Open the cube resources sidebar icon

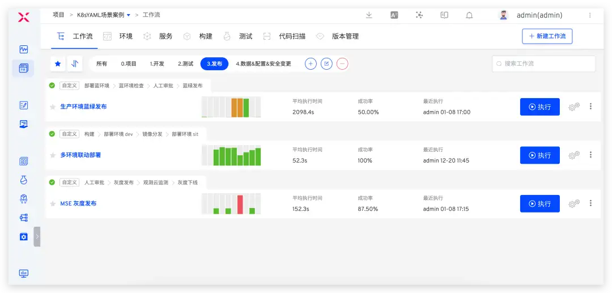(x=23, y=199)
